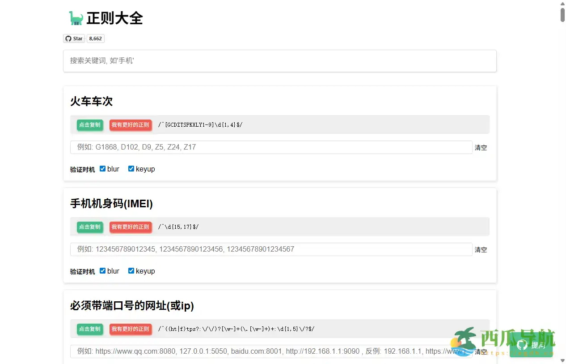This screenshot has width=566, height=364.
Task: Click the scrollbar down arrow
Action: point(562,360)
